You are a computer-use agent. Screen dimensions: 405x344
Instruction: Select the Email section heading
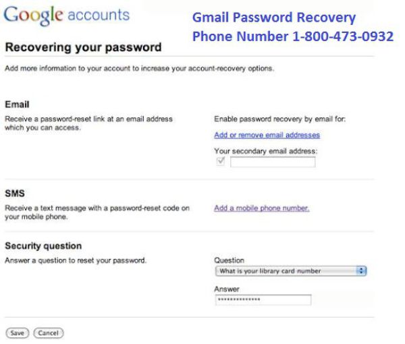click(16, 105)
